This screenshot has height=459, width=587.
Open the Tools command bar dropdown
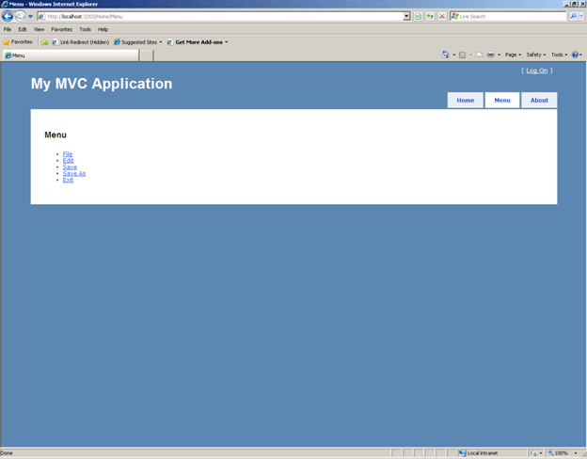[x=559, y=55]
